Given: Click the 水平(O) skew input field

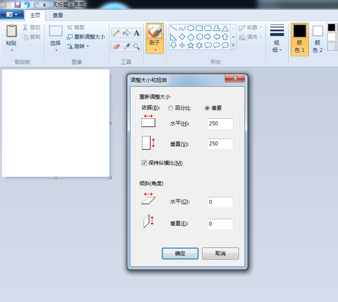Looking at the screenshot, I should click(220, 202).
